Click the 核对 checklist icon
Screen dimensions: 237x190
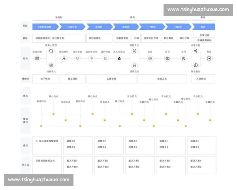tap(184, 58)
